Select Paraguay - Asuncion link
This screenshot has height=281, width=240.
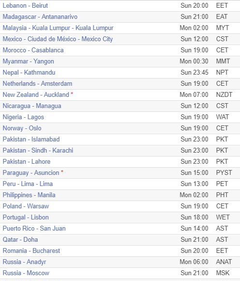coord(31,173)
